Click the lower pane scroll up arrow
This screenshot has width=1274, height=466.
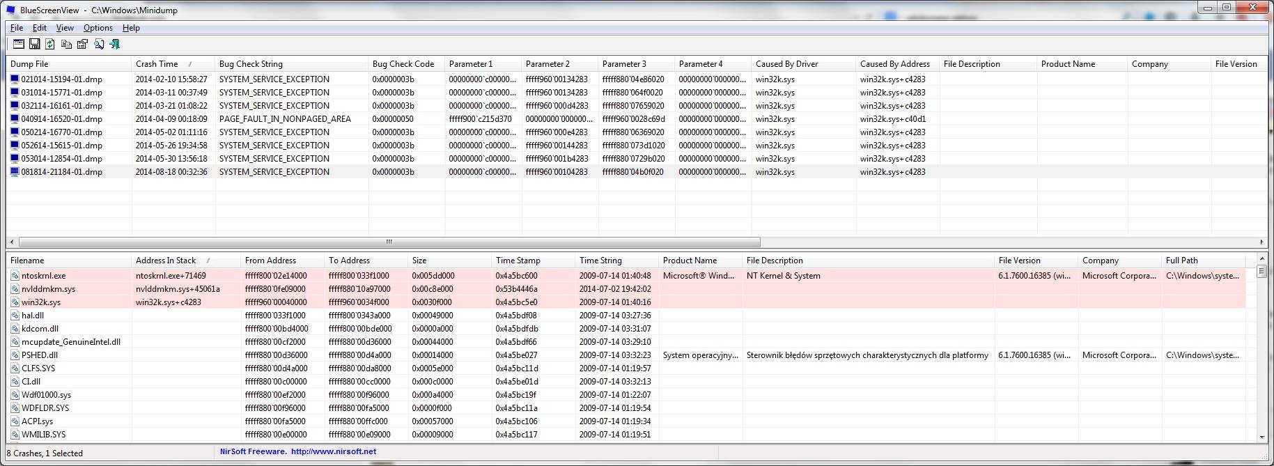[x=1261, y=260]
